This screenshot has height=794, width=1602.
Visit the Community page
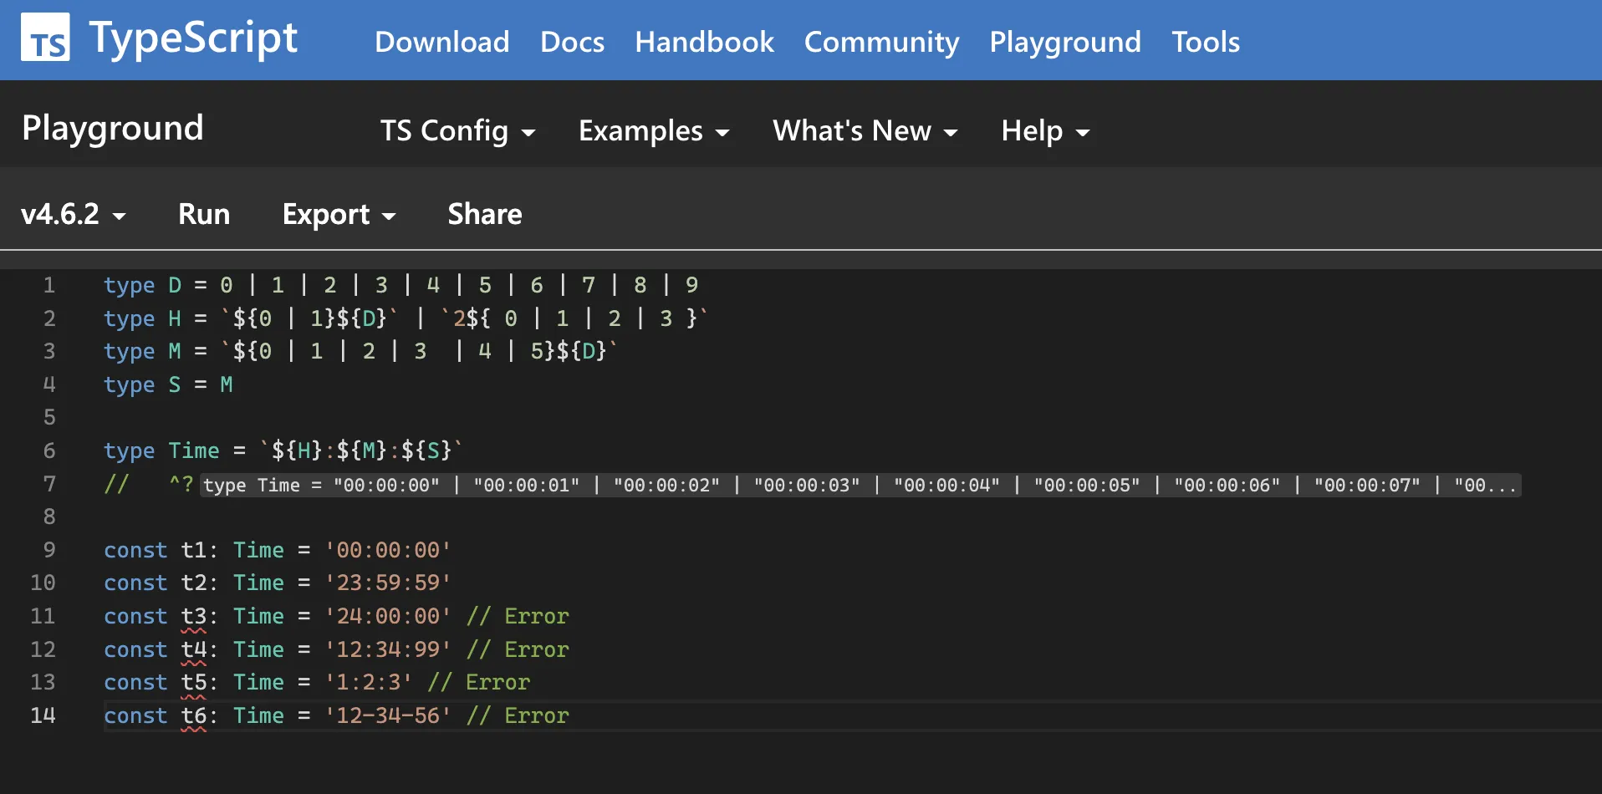[881, 42]
